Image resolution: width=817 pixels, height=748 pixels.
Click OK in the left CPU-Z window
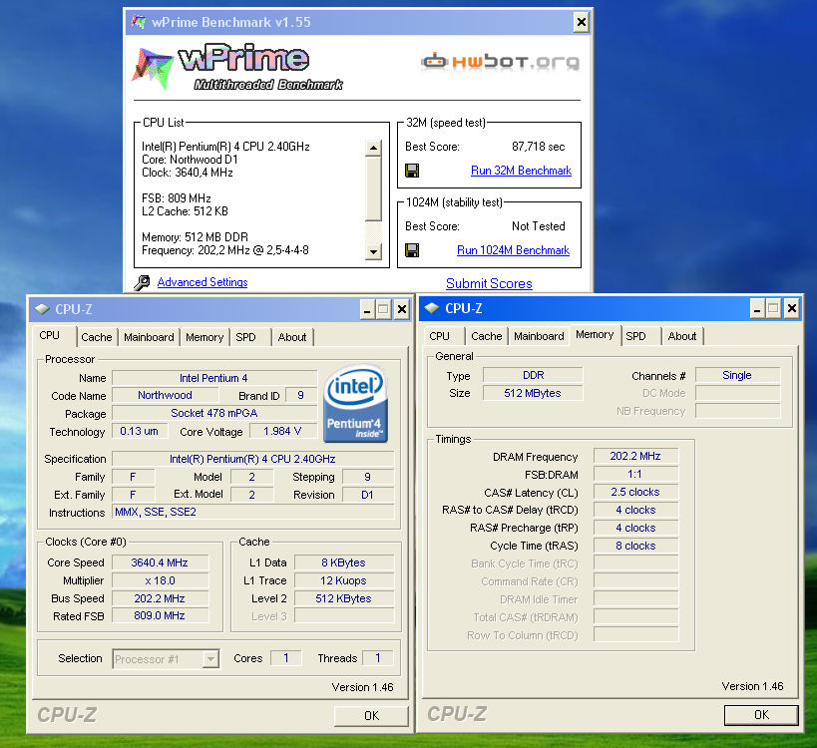[371, 716]
